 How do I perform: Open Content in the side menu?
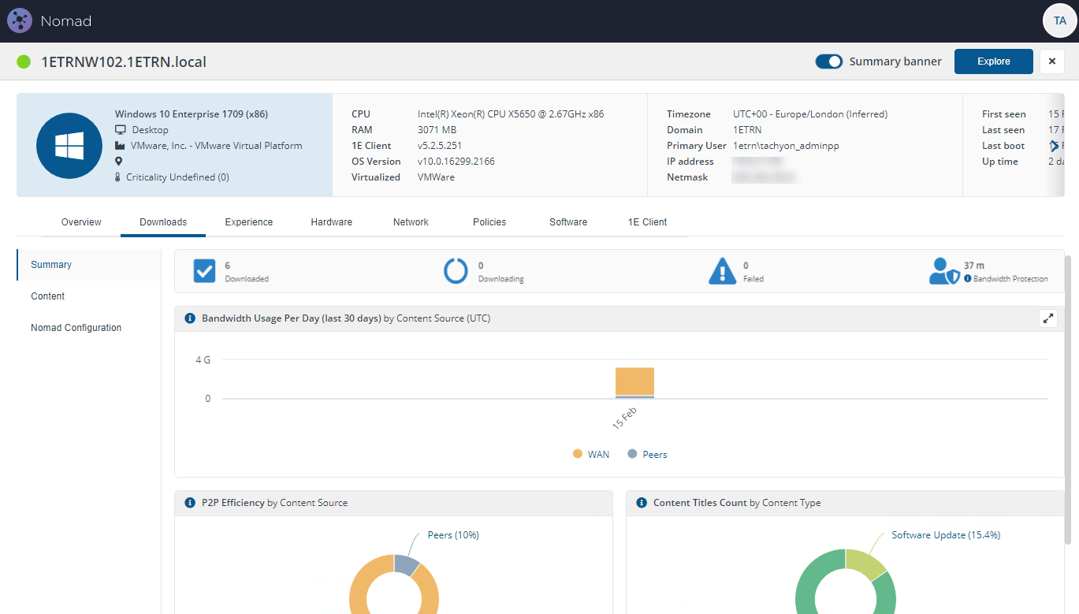tap(89, 296)
